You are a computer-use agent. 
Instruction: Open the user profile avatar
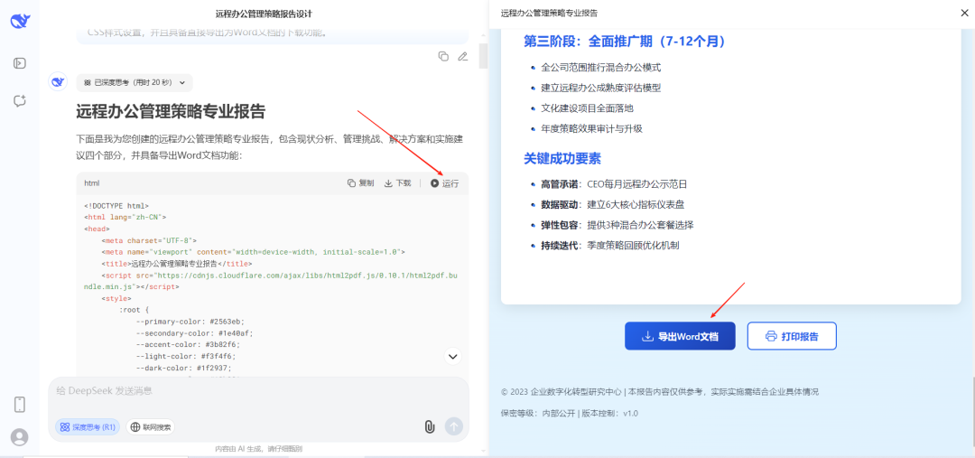[x=20, y=437]
